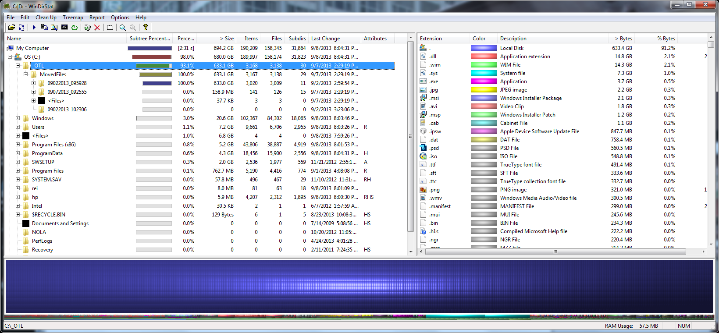The width and height of the screenshot is (719, 333).
Task: Select the SWSETUP folder row
Action: (x=200, y=162)
